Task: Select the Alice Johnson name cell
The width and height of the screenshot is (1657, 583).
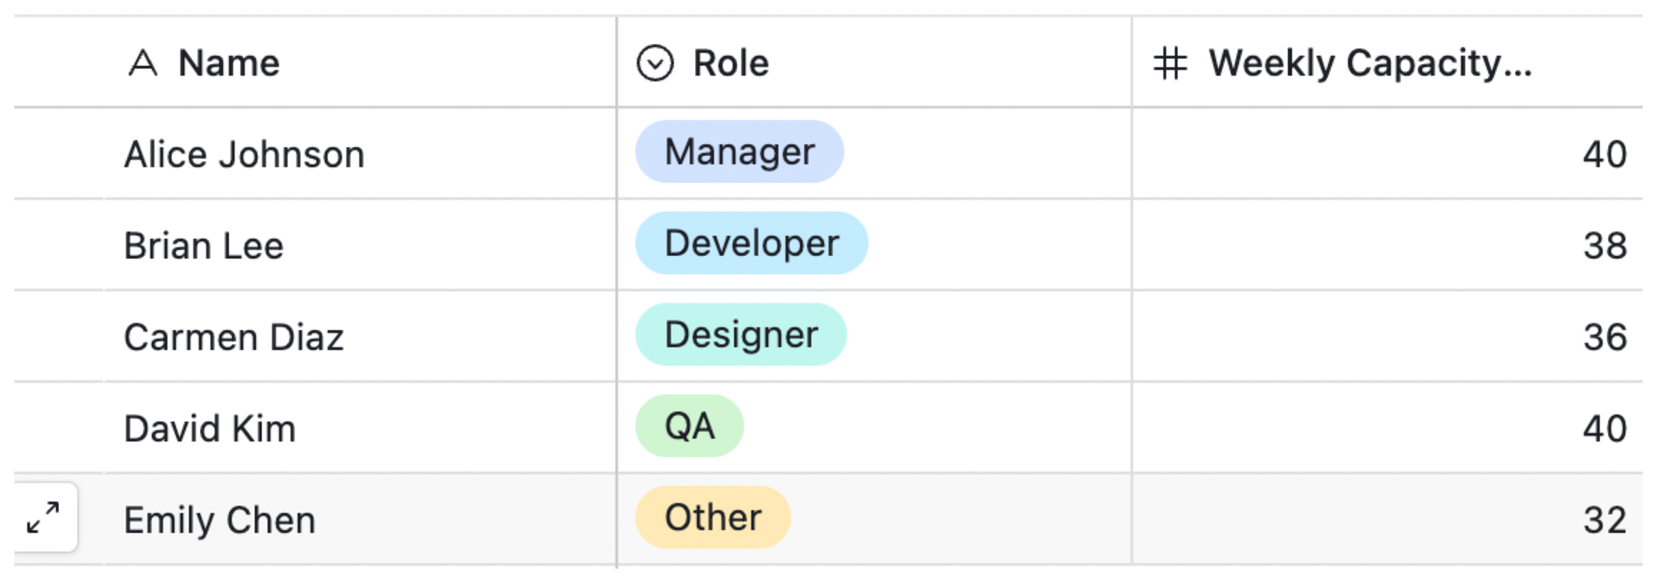Action: 244,155
